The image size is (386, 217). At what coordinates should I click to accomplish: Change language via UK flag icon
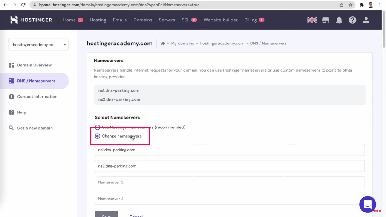click(312, 20)
